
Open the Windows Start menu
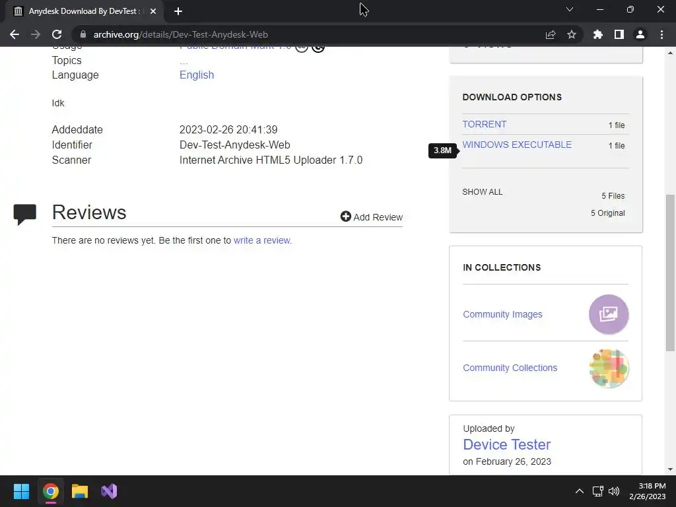point(22,491)
